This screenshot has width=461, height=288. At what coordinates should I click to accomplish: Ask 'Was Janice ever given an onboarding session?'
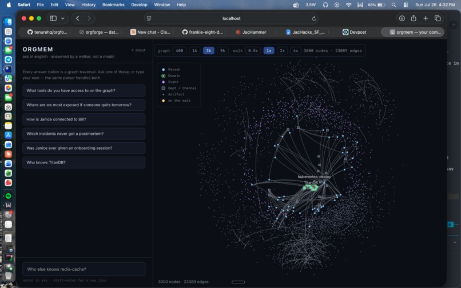coord(84,148)
